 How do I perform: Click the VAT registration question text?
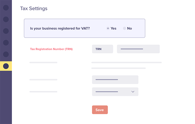pos(60,28)
